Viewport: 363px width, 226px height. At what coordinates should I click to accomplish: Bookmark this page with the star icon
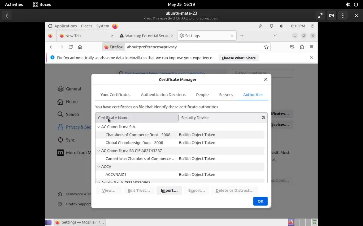pyautogui.click(x=266, y=47)
